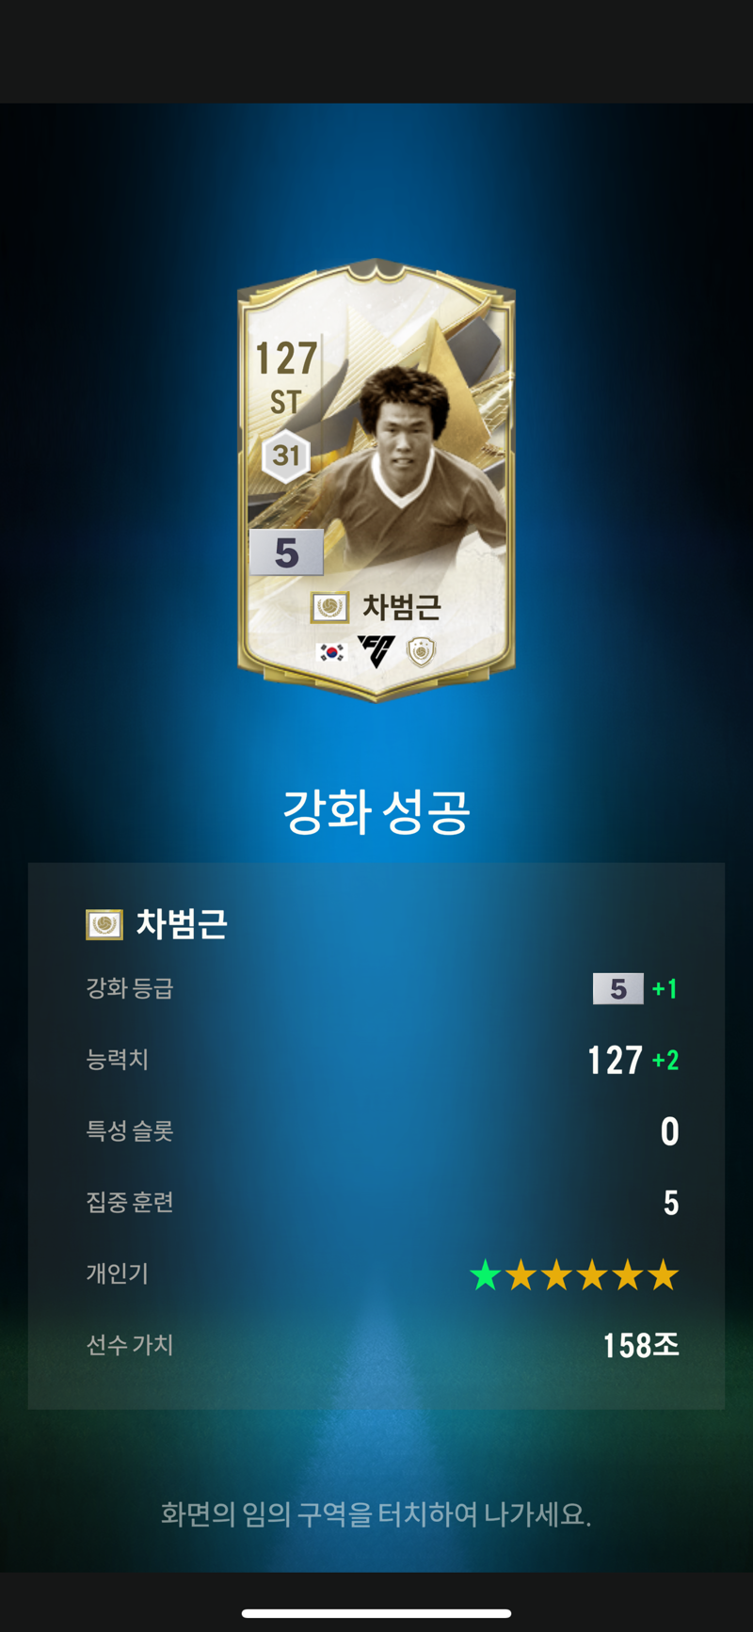Tap the 158조 player value
The height and width of the screenshot is (1632, 753).
(x=641, y=1345)
